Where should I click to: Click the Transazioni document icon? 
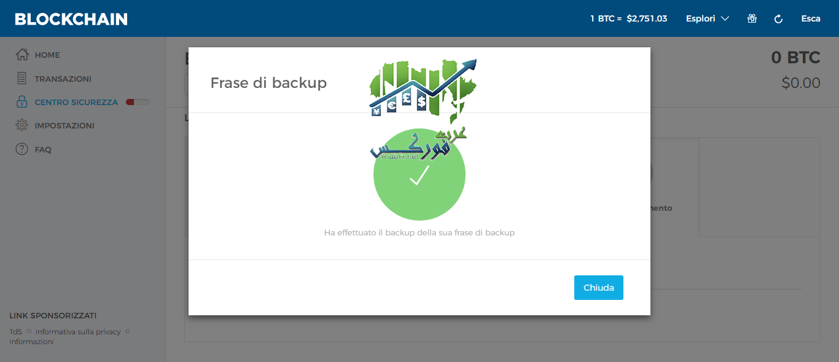22,79
